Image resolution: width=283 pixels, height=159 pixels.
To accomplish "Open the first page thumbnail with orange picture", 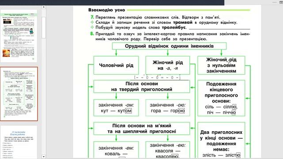I will (19, 36).
